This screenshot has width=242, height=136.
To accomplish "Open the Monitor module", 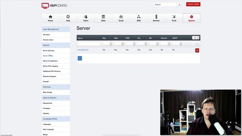I will click(x=156, y=18).
